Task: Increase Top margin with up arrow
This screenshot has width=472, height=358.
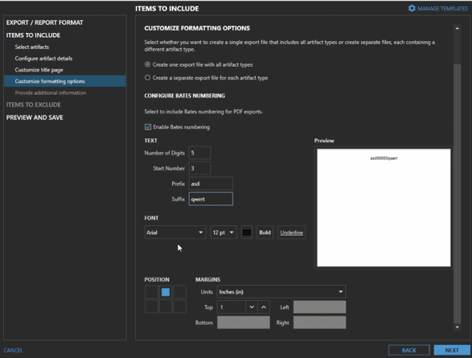Action: [264, 307]
